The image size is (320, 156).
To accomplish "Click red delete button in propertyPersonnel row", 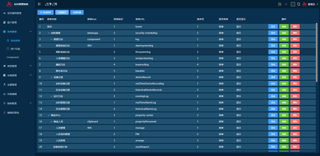I will pyautogui.click(x=295, y=122).
